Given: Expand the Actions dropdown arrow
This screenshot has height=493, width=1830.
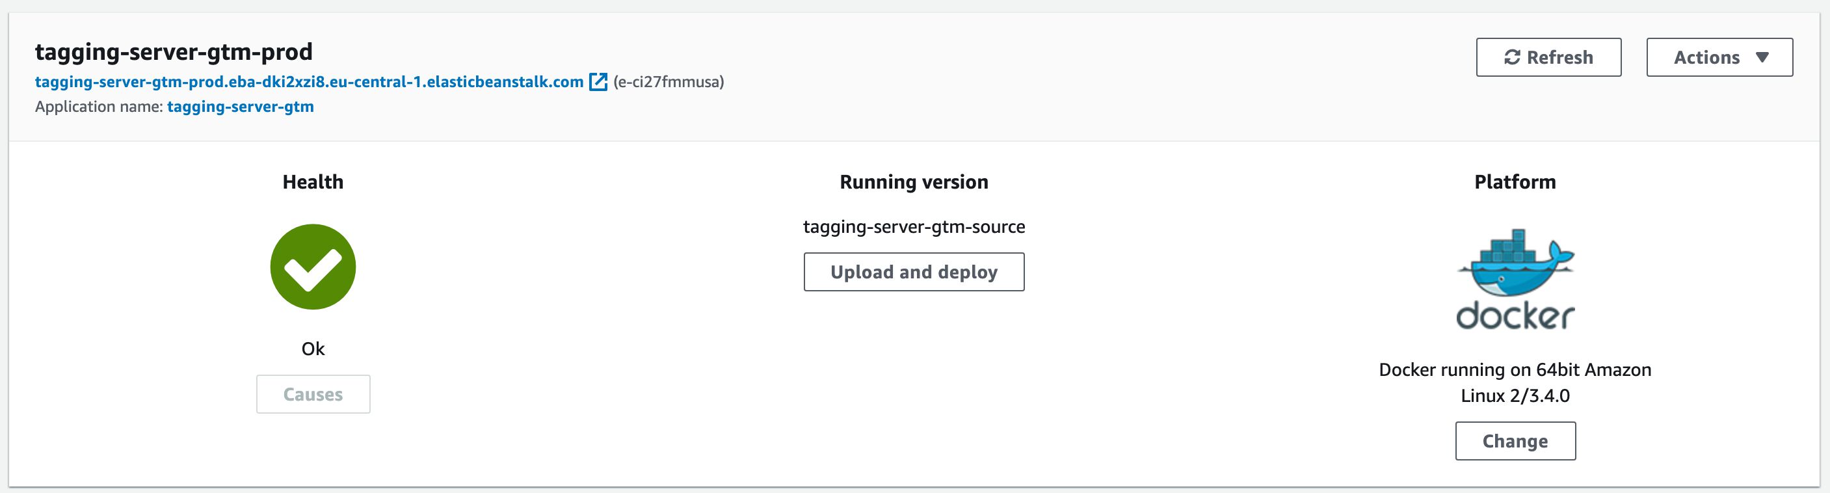Looking at the screenshot, I should click(1762, 57).
